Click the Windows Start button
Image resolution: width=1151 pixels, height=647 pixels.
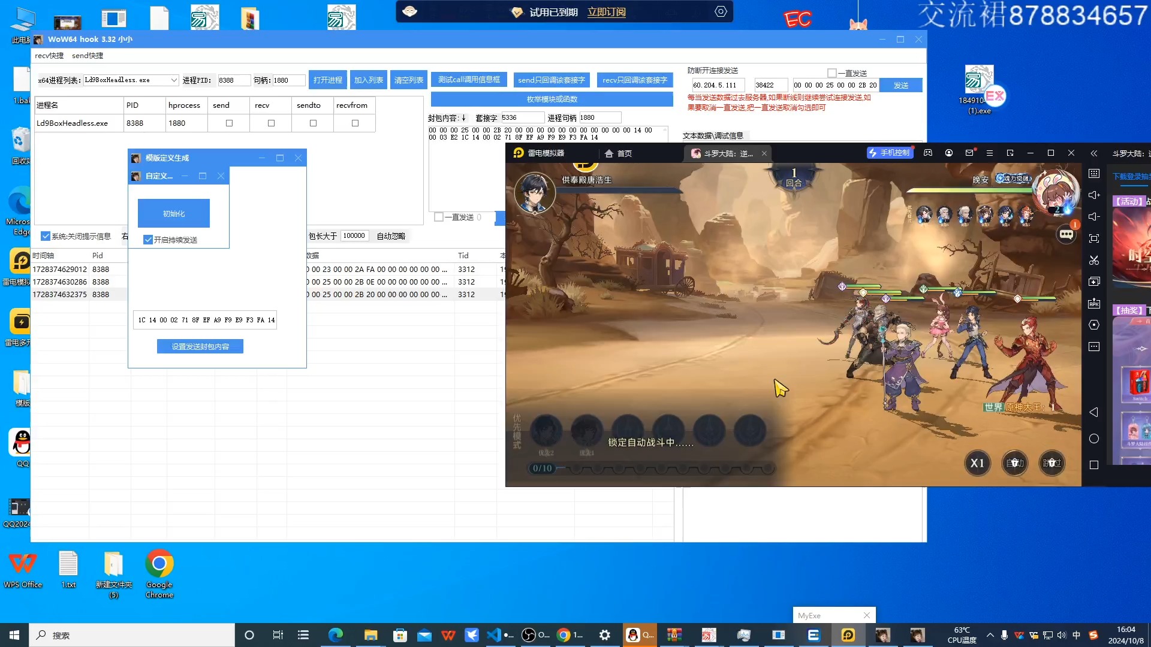(14, 635)
